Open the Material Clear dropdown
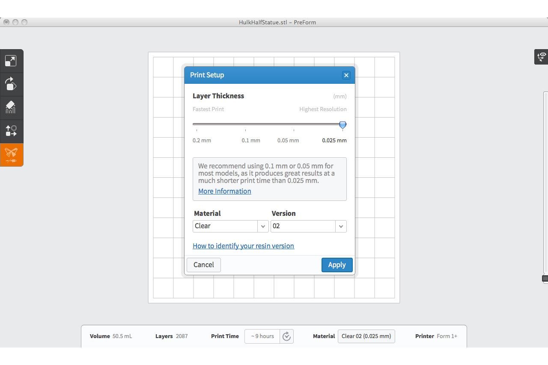Image resolution: width=548 pixels, height=365 pixels. point(231,226)
